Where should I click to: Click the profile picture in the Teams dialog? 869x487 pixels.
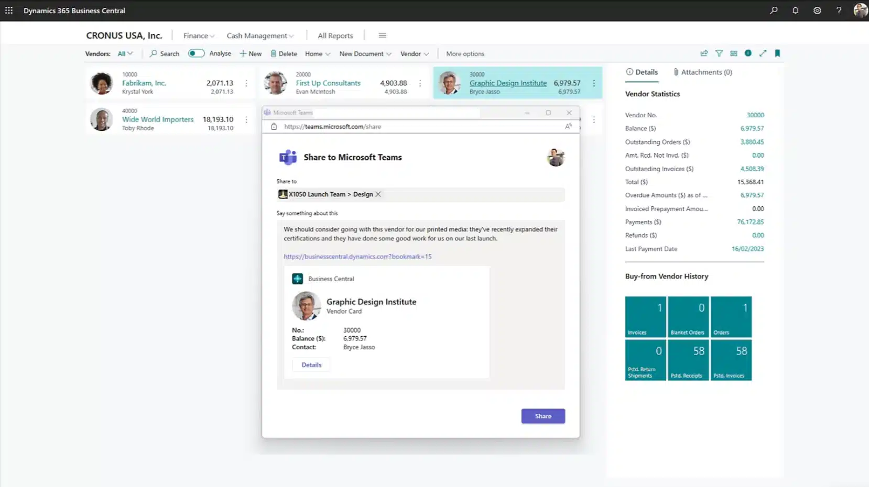(556, 157)
